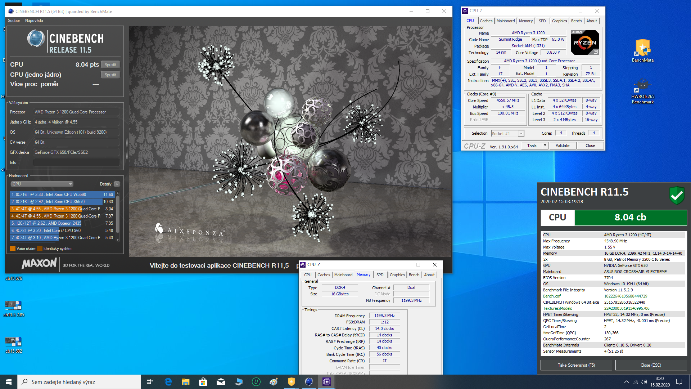Switch to Caches tab in top CPU-Z window
Image resolution: width=691 pixels, height=389 pixels.
[486, 21]
